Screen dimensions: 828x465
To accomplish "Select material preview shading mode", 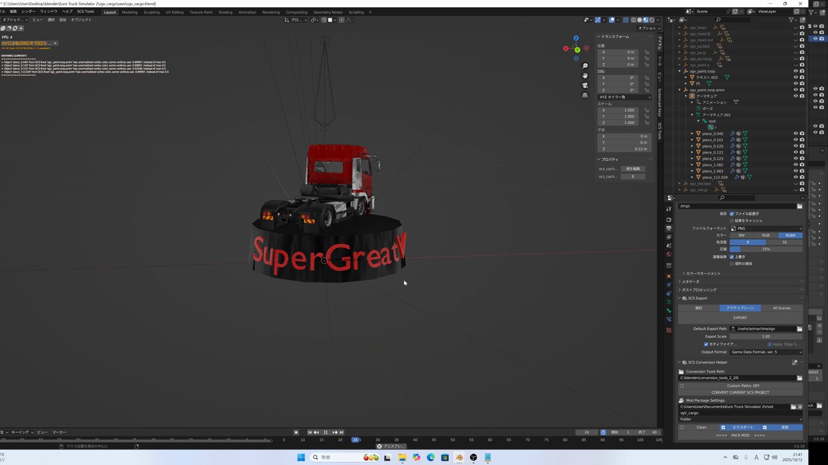I will point(645,20).
